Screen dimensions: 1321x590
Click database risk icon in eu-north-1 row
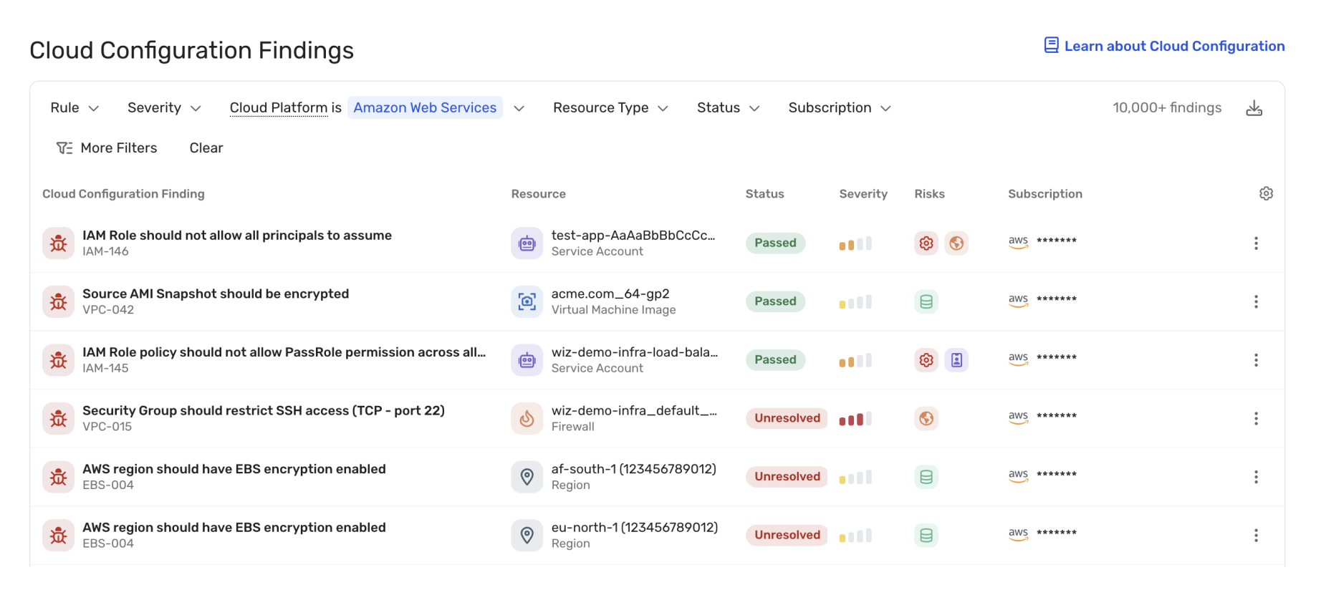click(x=926, y=535)
